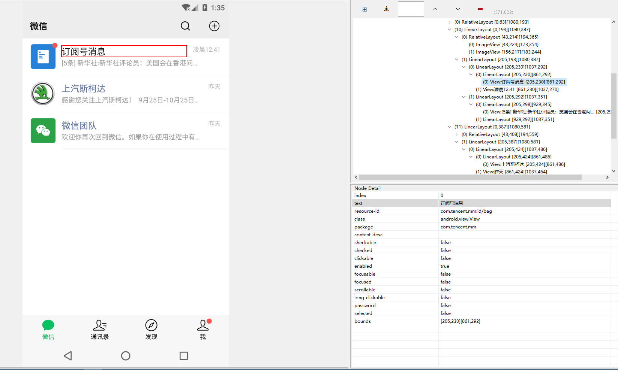Click the Wi-Fi status icon
This screenshot has width=618, height=370.
tap(186, 7)
